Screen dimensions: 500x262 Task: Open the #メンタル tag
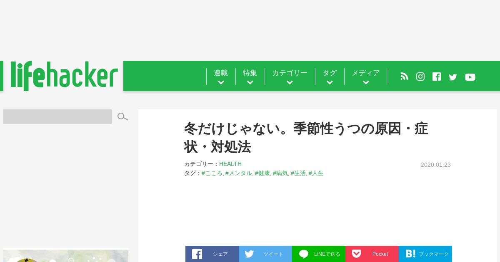pos(238,173)
